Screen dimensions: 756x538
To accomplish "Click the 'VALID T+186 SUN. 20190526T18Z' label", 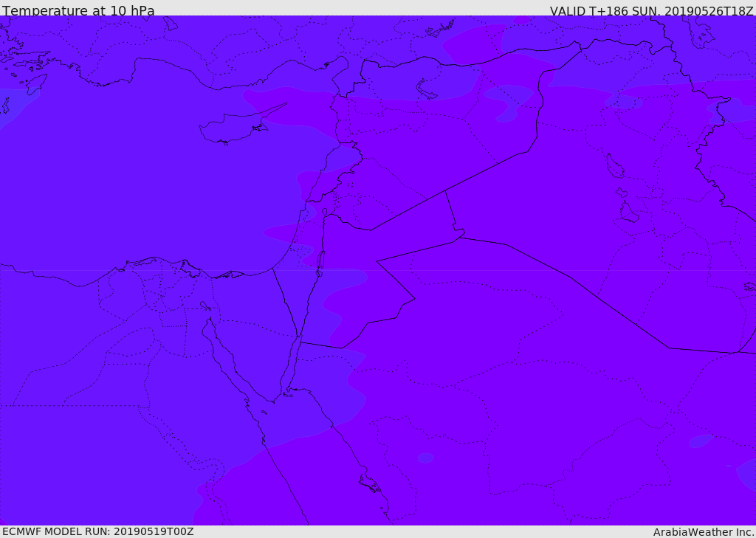I will click(x=651, y=11).
